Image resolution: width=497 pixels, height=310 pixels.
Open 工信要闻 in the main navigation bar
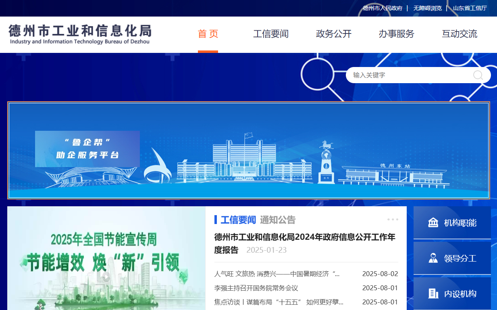coord(271,34)
